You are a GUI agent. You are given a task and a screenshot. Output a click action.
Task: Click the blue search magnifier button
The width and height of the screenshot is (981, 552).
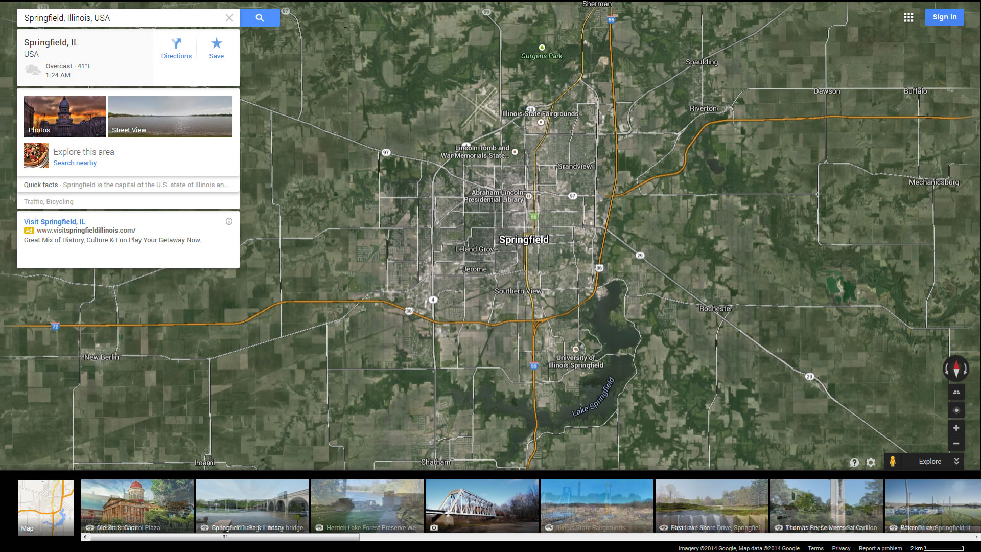260,18
